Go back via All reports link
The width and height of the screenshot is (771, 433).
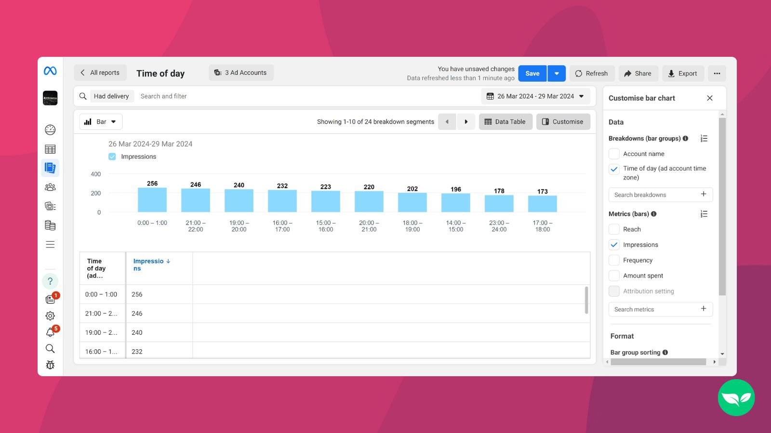(100, 72)
